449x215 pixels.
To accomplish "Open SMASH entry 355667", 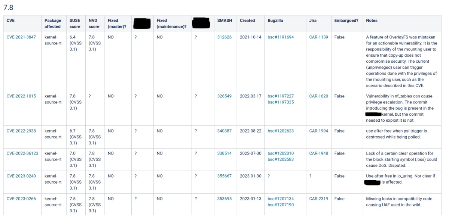I will pos(224,176).
